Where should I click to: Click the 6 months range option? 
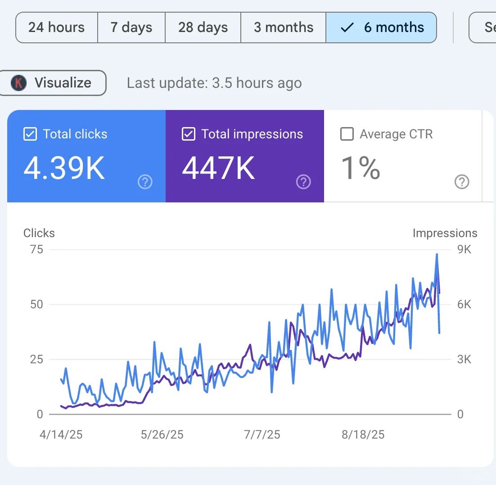(381, 27)
